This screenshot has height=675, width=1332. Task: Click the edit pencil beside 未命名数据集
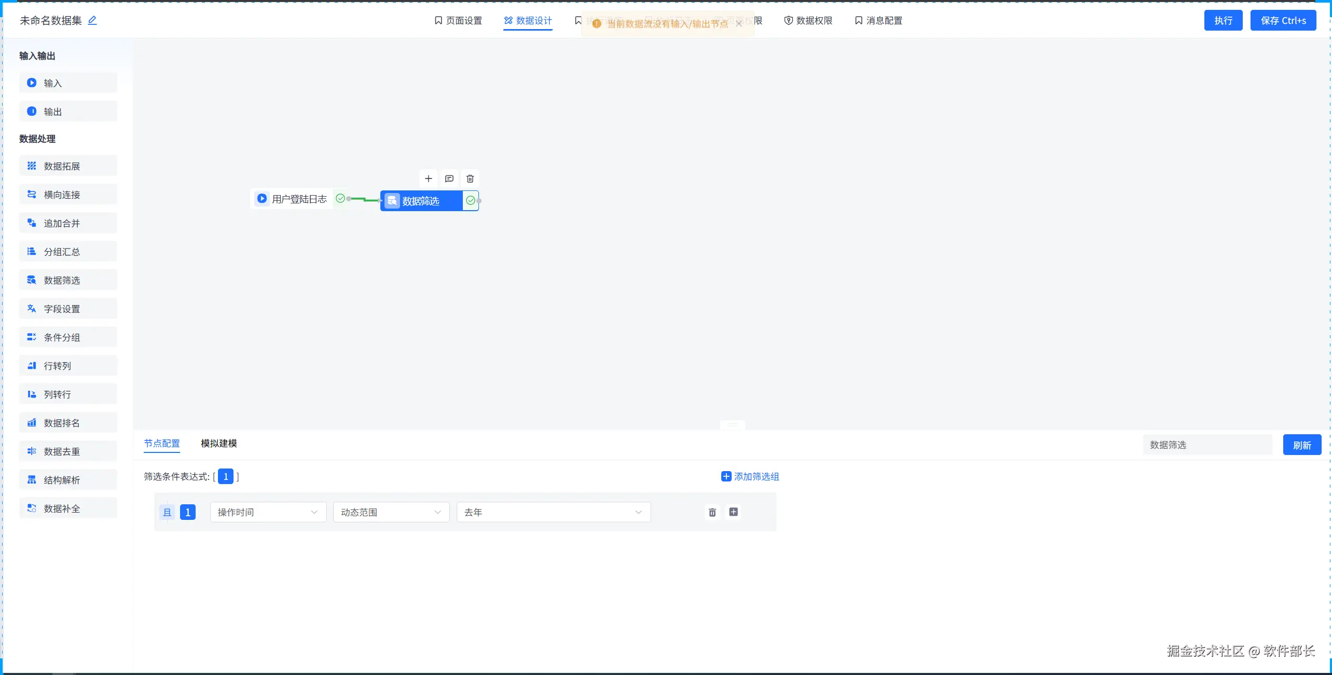(92, 20)
